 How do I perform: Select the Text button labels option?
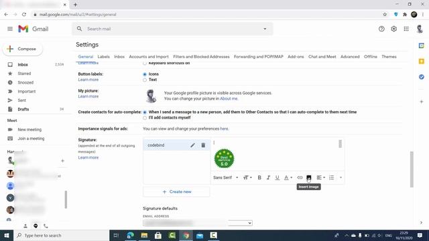coord(145,80)
